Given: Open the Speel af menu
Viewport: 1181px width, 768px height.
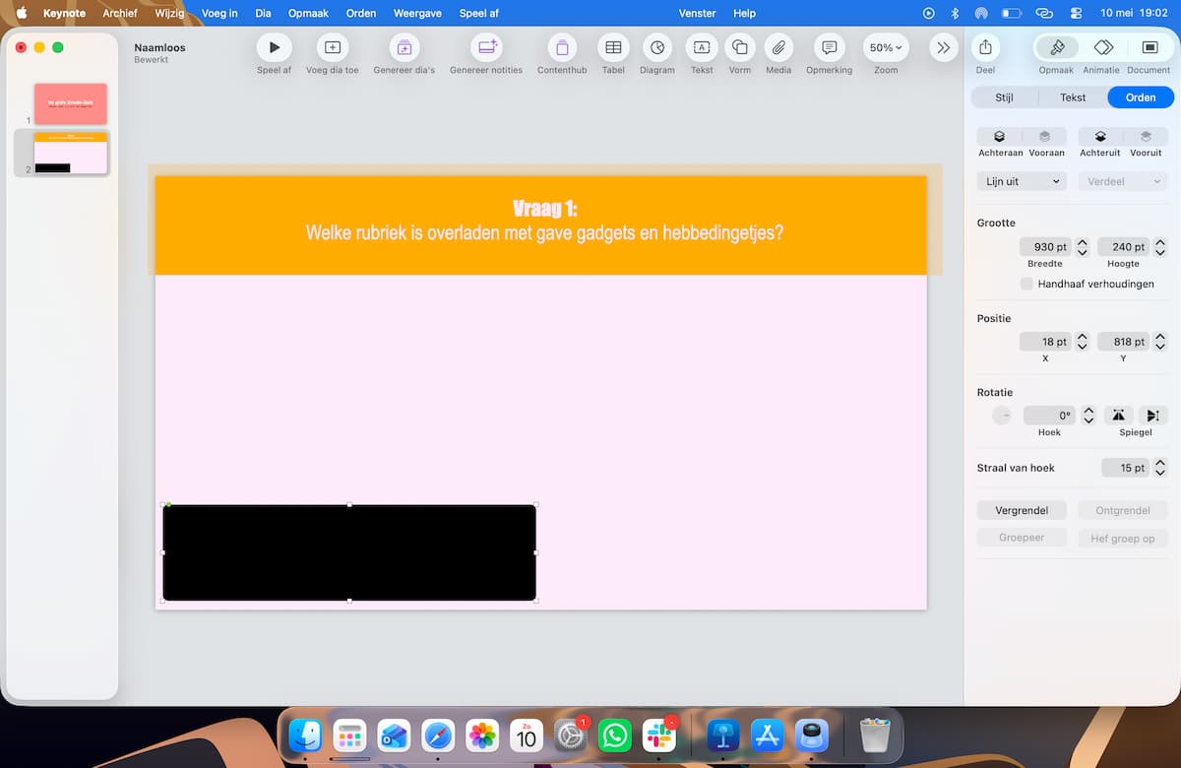Looking at the screenshot, I should coord(479,13).
